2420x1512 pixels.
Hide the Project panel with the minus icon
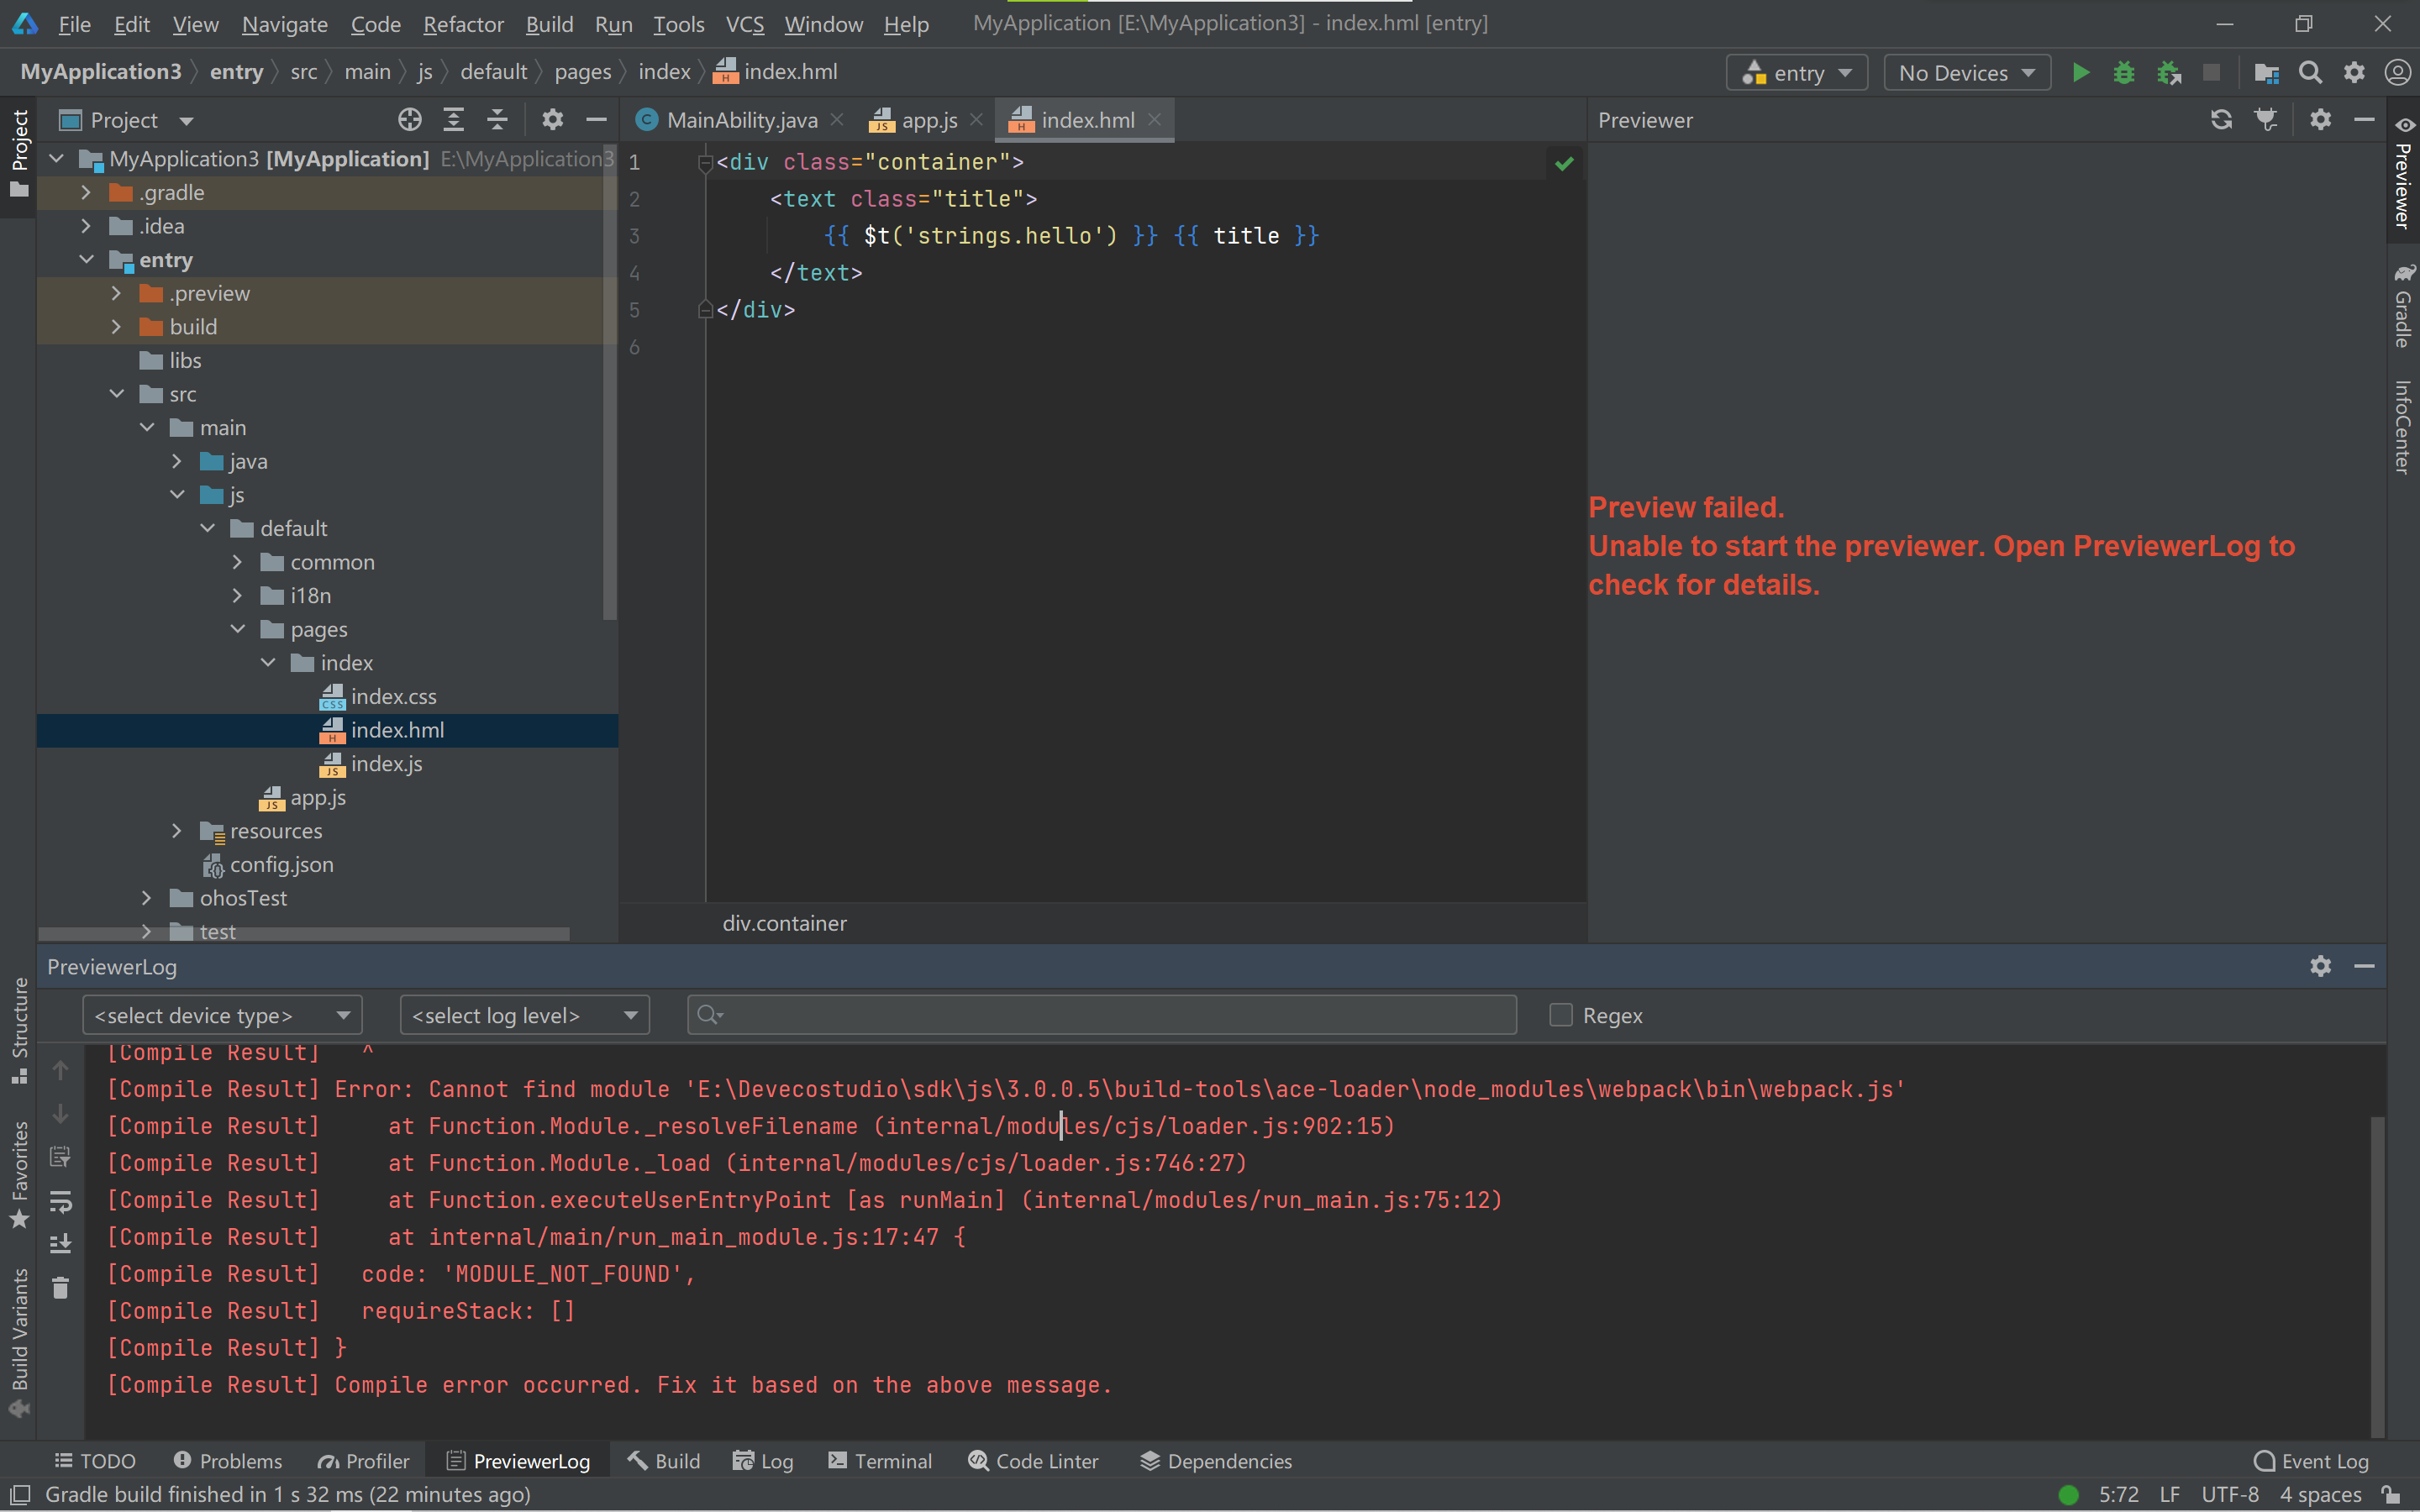596,120
